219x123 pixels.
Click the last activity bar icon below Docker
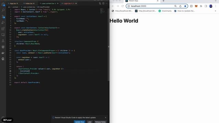tap(3, 59)
